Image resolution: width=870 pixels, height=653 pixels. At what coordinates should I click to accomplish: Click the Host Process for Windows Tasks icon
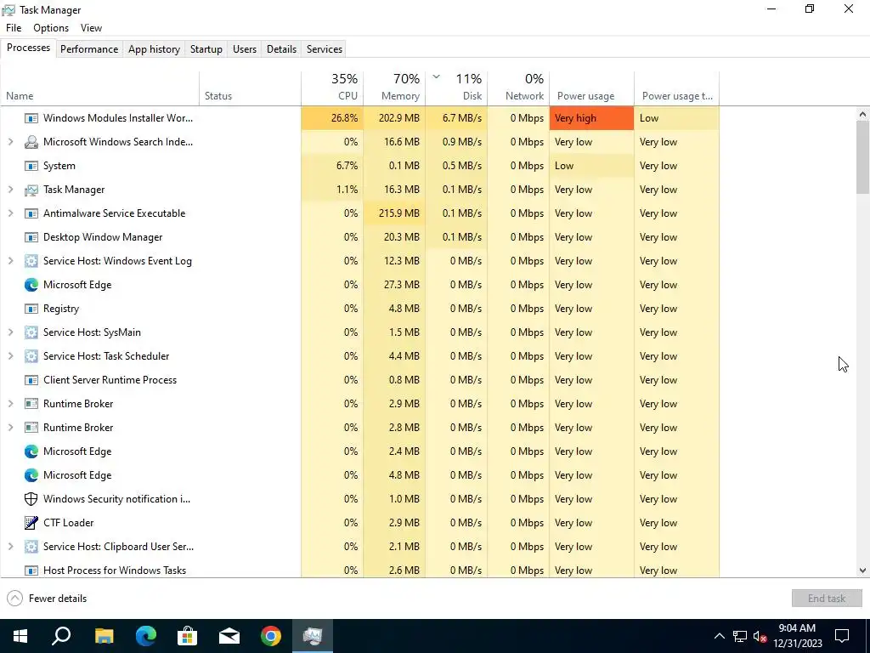[x=31, y=571]
